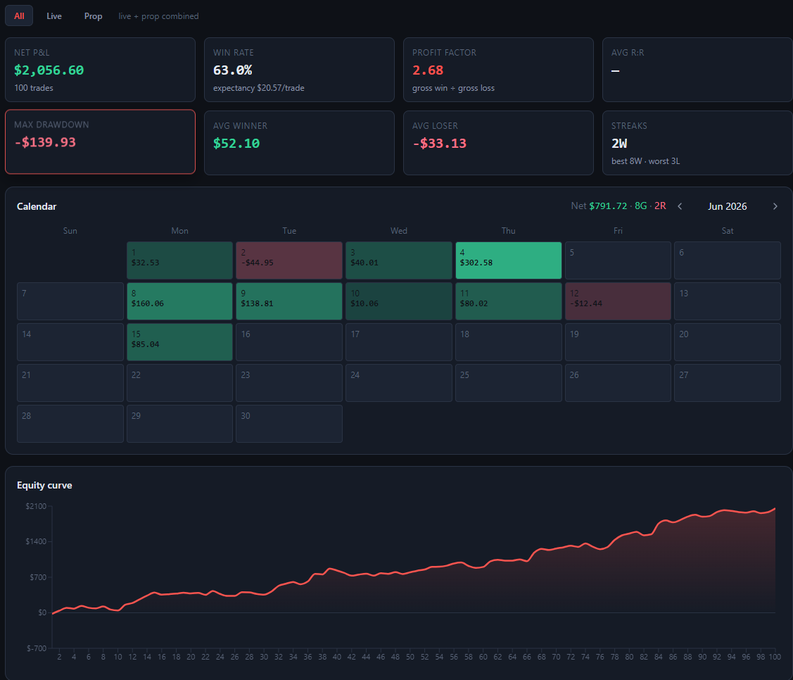The width and height of the screenshot is (793, 680).
Task: Click the 100 trades count
Action: [x=33, y=88]
